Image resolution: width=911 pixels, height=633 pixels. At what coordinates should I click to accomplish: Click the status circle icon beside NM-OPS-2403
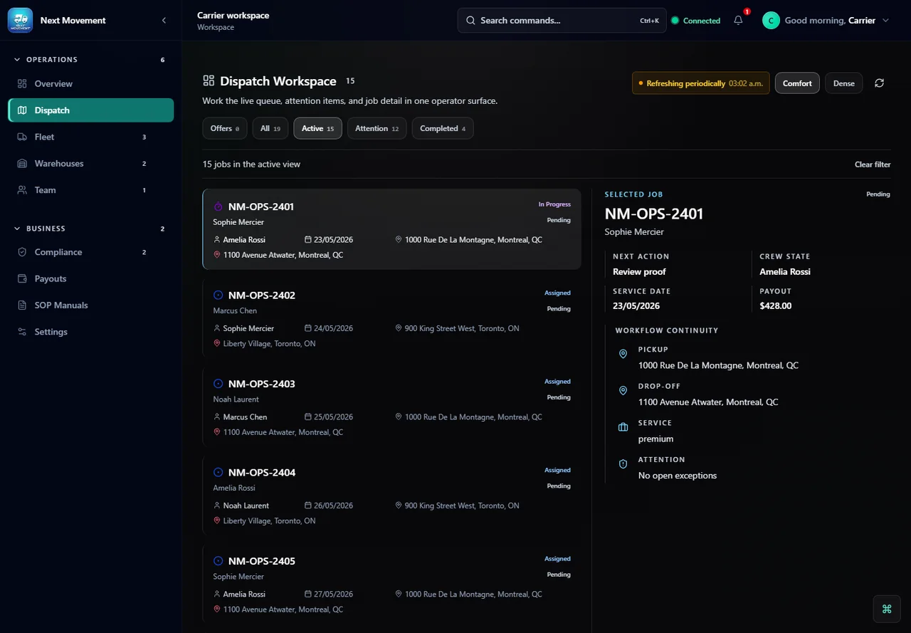[x=218, y=384]
